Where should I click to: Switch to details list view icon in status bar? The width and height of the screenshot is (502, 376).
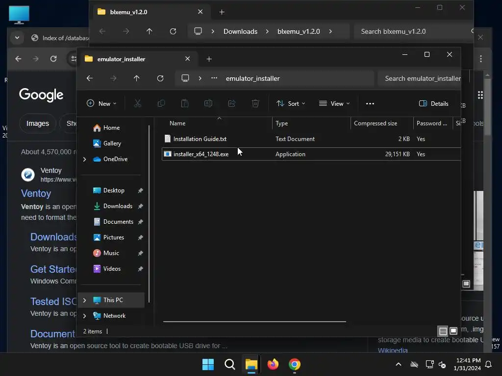tap(443, 331)
